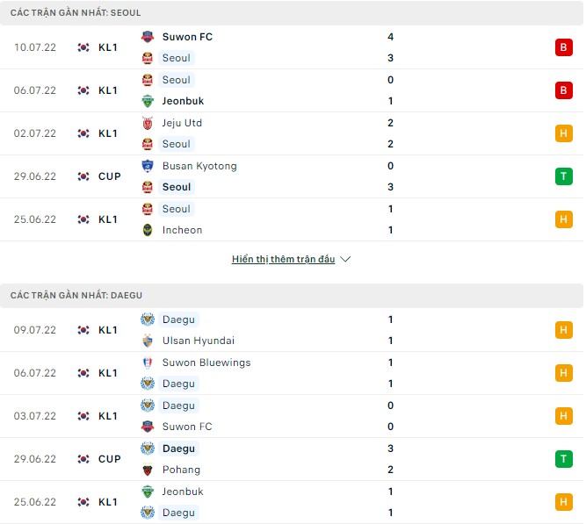This screenshot has height=524, width=586.
Task: Click the CUP label on the Daegu vs Pohang row
Action: click(x=110, y=459)
